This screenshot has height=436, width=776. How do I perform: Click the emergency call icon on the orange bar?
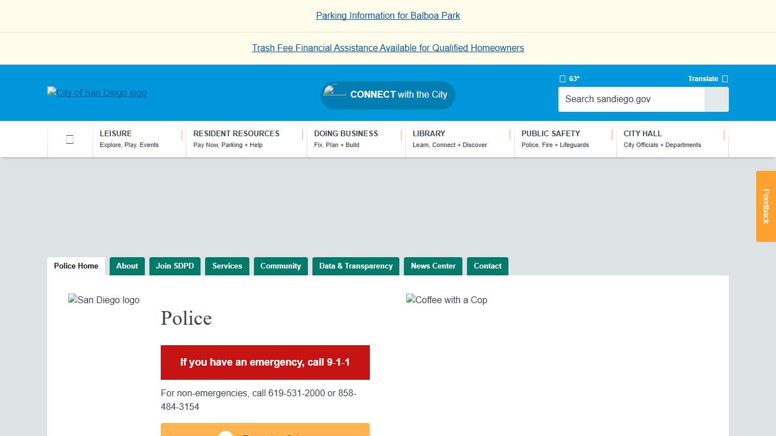click(x=226, y=434)
